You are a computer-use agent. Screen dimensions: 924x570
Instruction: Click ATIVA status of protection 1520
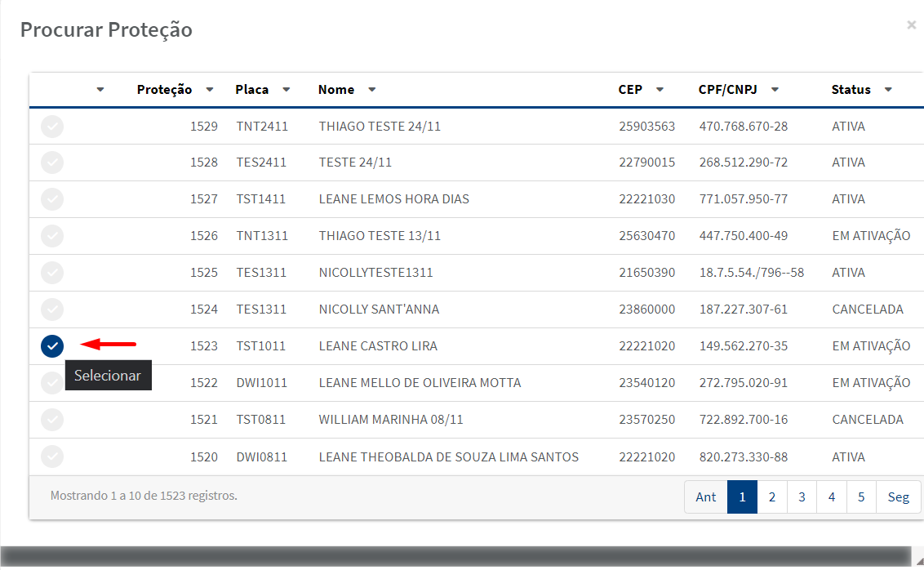849,456
